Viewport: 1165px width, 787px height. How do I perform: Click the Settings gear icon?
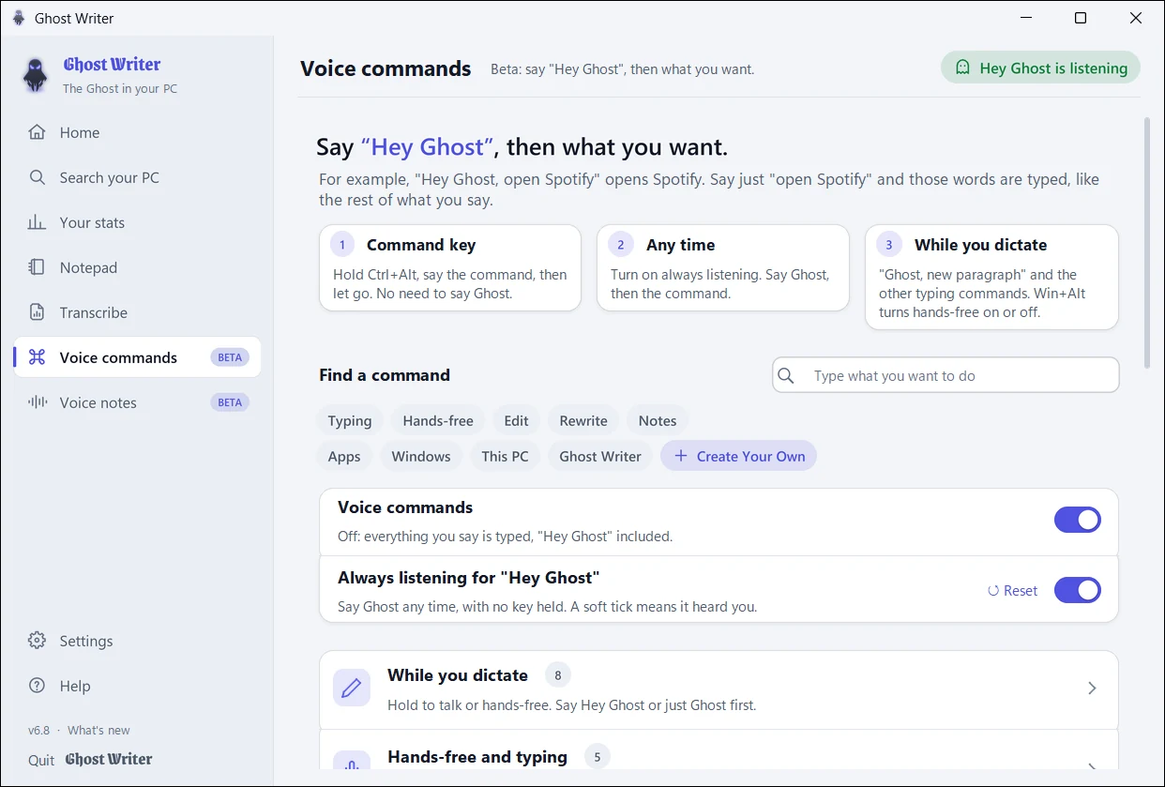click(x=37, y=641)
